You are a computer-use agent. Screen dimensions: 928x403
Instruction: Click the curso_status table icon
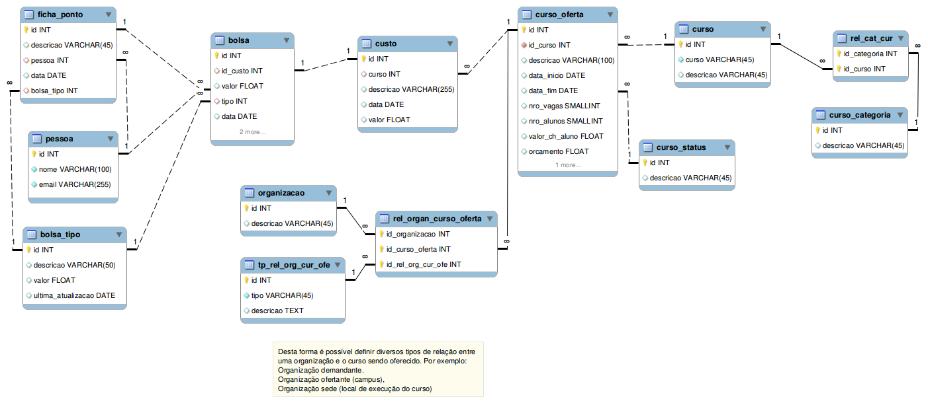pos(647,147)
